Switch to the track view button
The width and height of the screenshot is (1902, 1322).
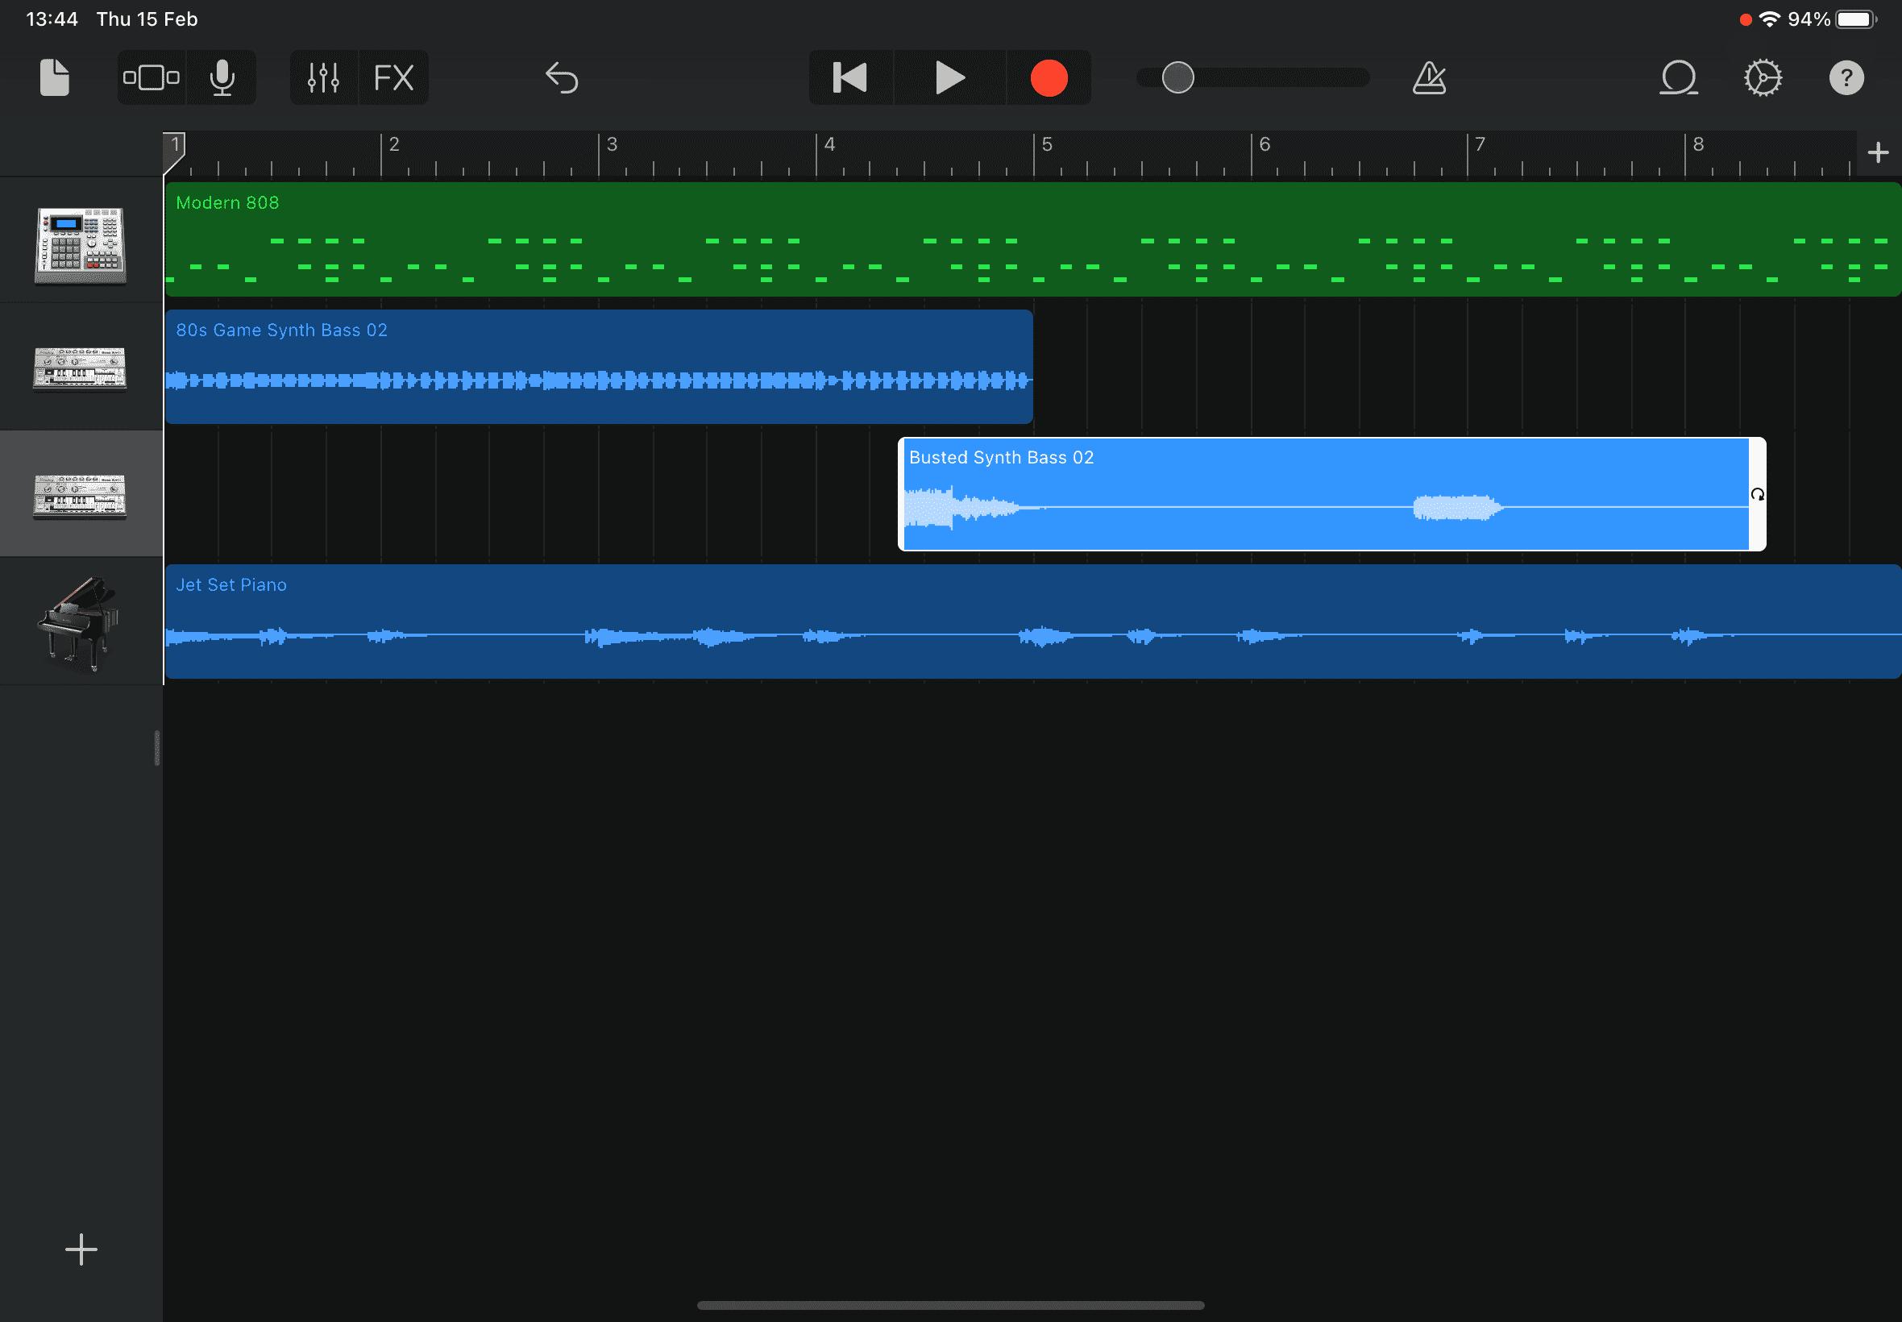(x=152, y=78)
